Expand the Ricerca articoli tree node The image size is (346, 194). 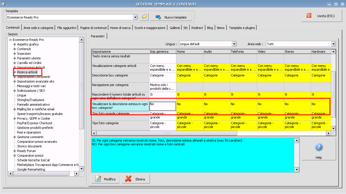tap(15, 72)
